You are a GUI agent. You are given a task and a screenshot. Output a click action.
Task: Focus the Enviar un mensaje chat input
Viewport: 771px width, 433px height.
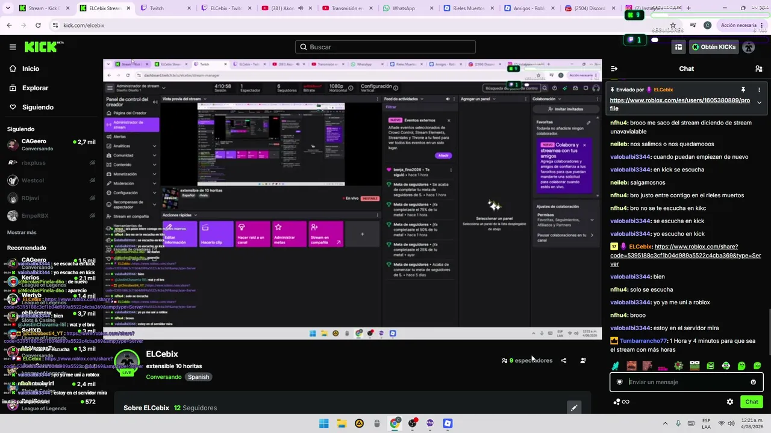pos(685,382)
